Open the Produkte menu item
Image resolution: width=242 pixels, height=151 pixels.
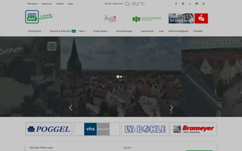198,31
